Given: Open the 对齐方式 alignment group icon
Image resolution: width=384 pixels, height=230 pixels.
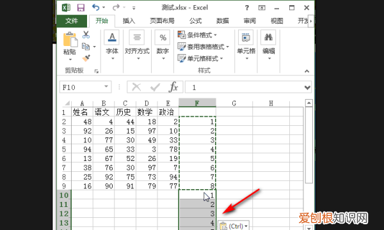Looking at the screenshot, I should click(137, 37).
